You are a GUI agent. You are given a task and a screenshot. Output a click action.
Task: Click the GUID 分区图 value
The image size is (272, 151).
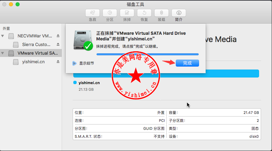154,128
